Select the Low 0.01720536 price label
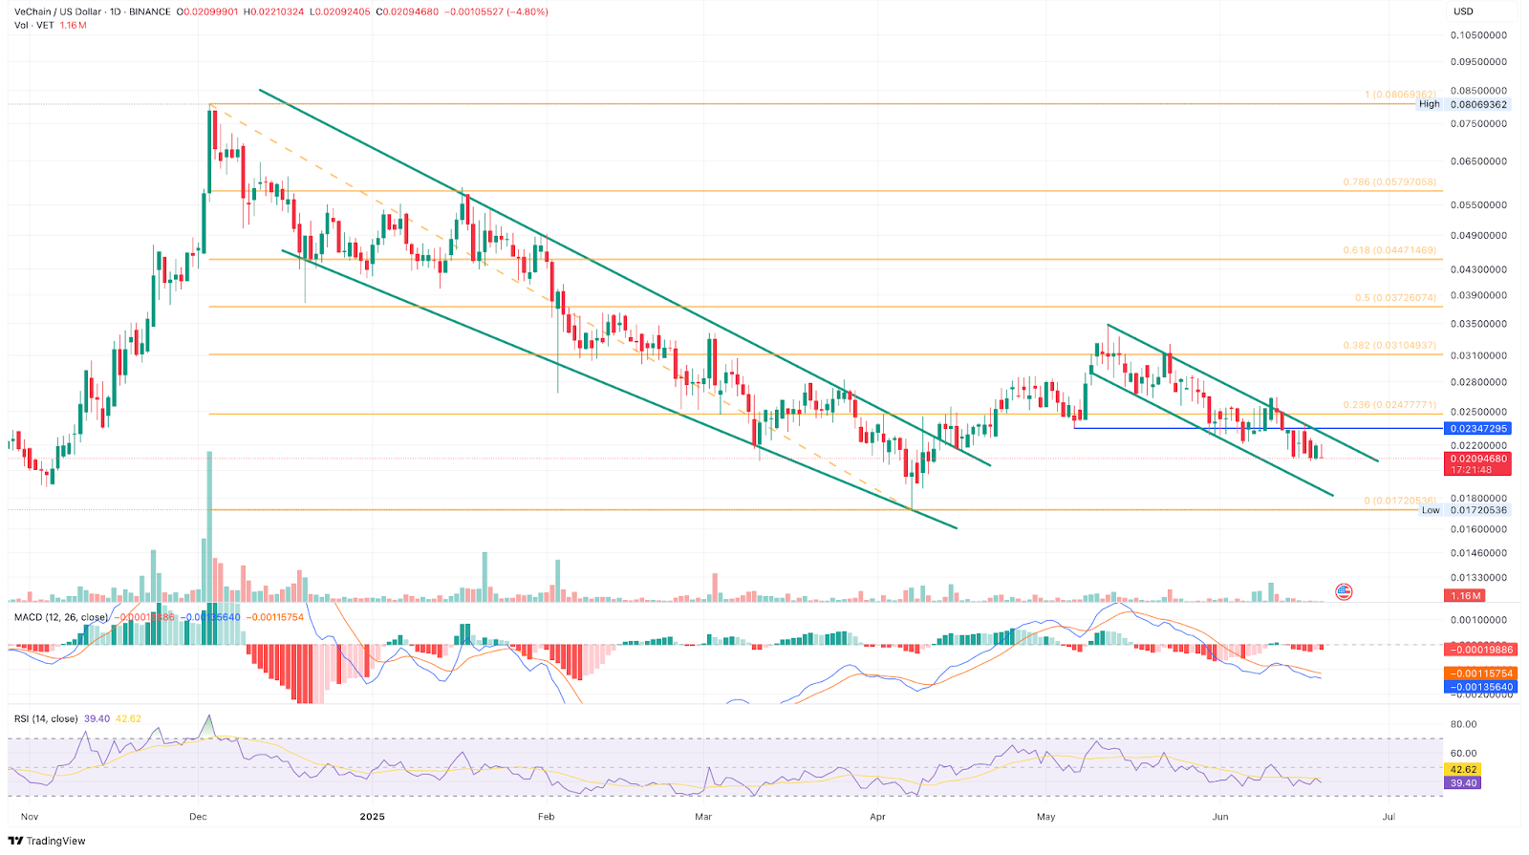 1463,510
